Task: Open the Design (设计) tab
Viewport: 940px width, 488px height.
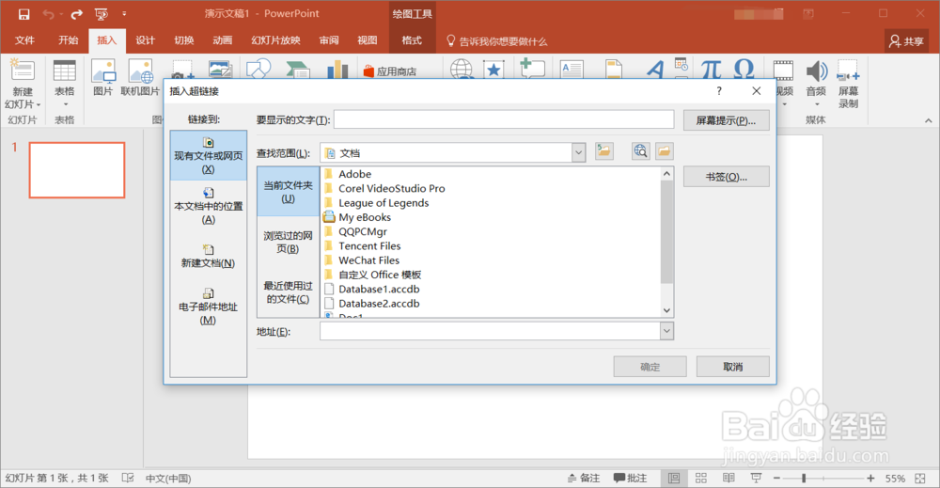Action: click(145, 40)
